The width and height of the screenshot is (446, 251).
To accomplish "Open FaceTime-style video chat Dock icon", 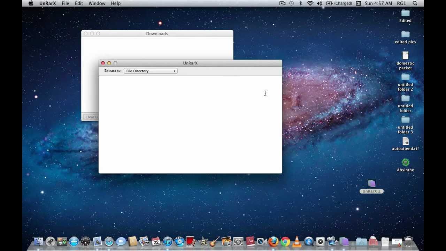I will pos(121,241).
